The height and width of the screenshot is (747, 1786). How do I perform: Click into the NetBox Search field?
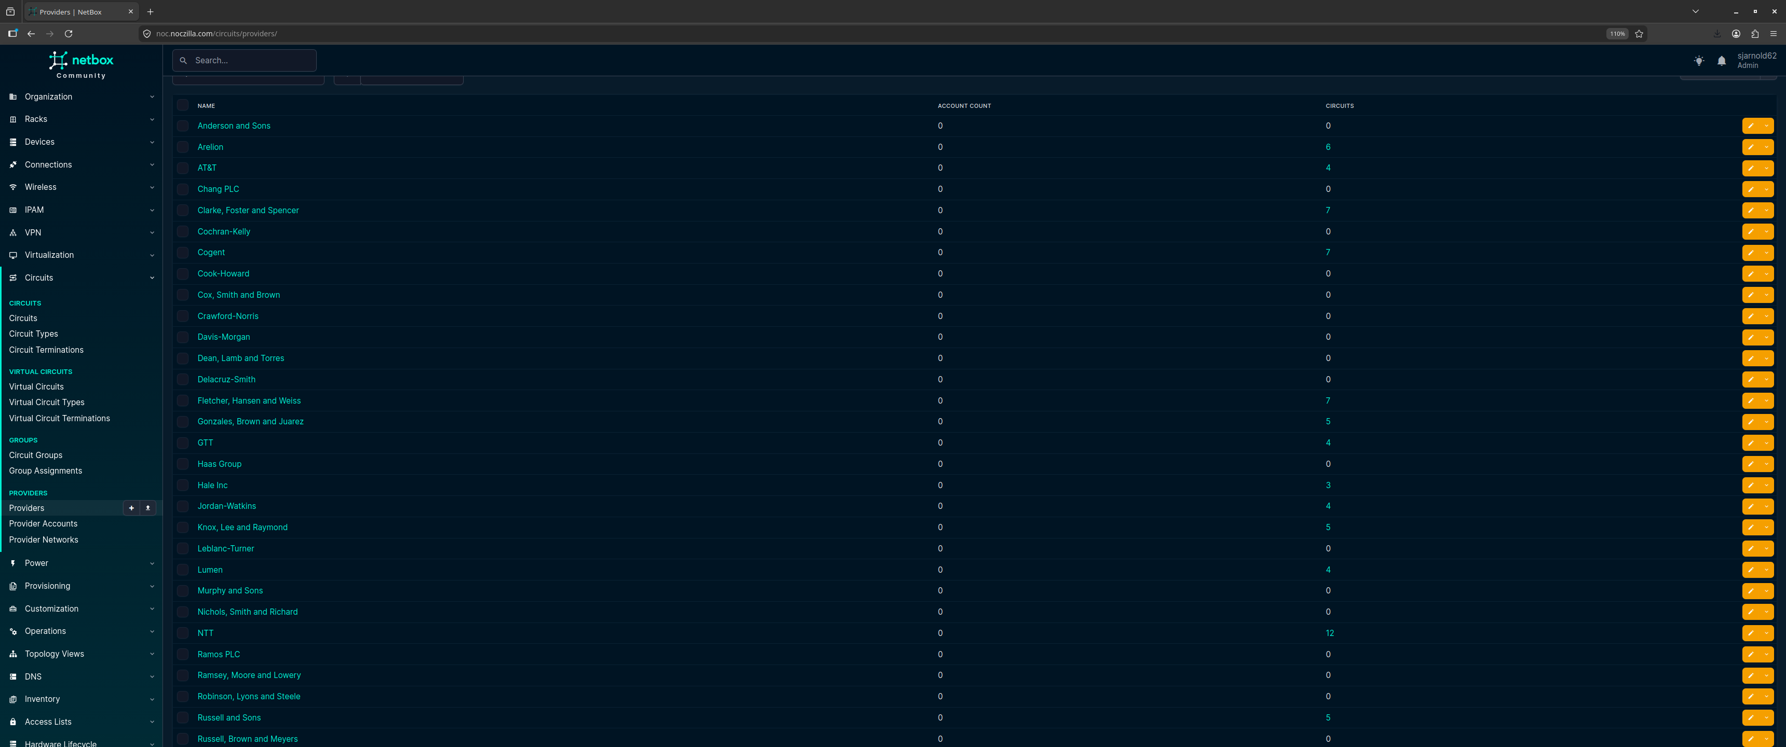[245, 60]
